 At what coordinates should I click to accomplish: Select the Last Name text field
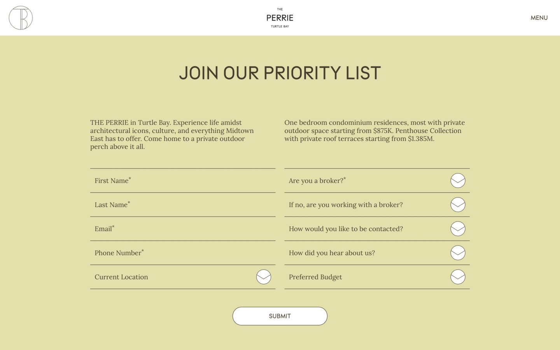click(183, 205)
